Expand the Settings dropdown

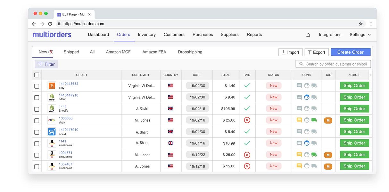[360, 35]
